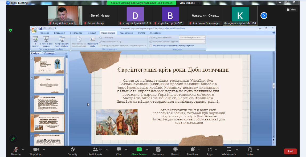Click the red End meeting button
Viewport: 306px width, 157px height.
(290, 151)
